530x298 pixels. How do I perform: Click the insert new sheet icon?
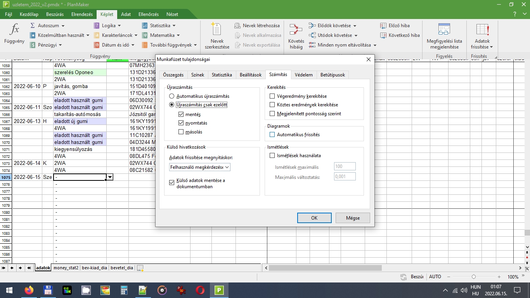(x=140, y=268)
